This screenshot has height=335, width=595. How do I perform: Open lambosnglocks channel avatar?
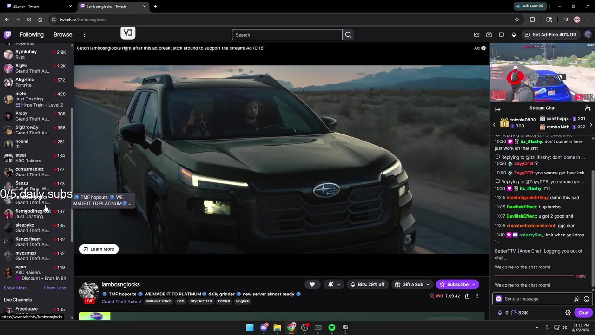89,291
